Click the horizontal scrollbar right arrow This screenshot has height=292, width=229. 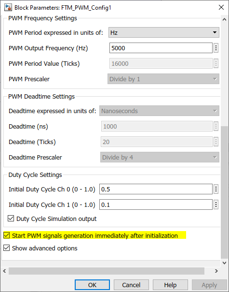216,271
